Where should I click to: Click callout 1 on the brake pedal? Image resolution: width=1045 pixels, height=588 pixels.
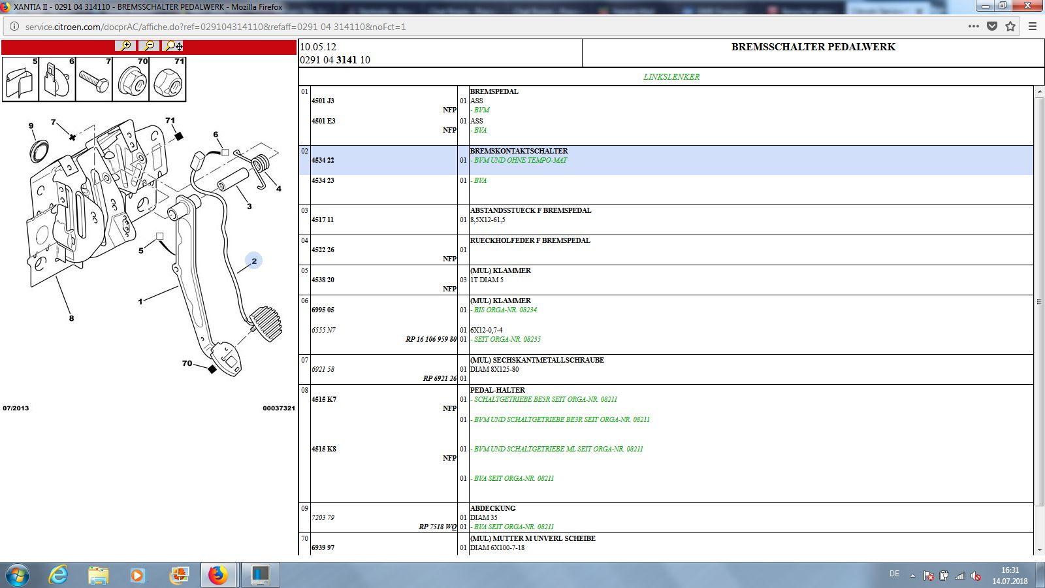tap(140, 302)
